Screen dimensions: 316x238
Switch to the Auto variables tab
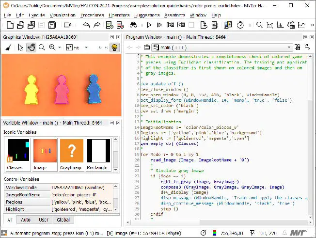(26, 220)
